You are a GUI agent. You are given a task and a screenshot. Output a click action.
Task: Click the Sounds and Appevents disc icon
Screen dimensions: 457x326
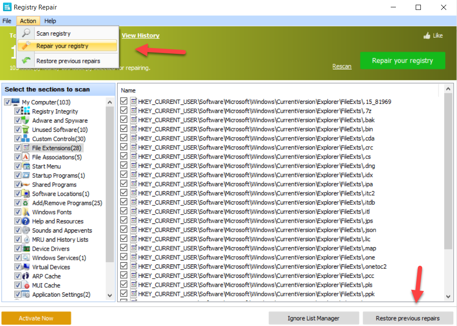(26, 230)
